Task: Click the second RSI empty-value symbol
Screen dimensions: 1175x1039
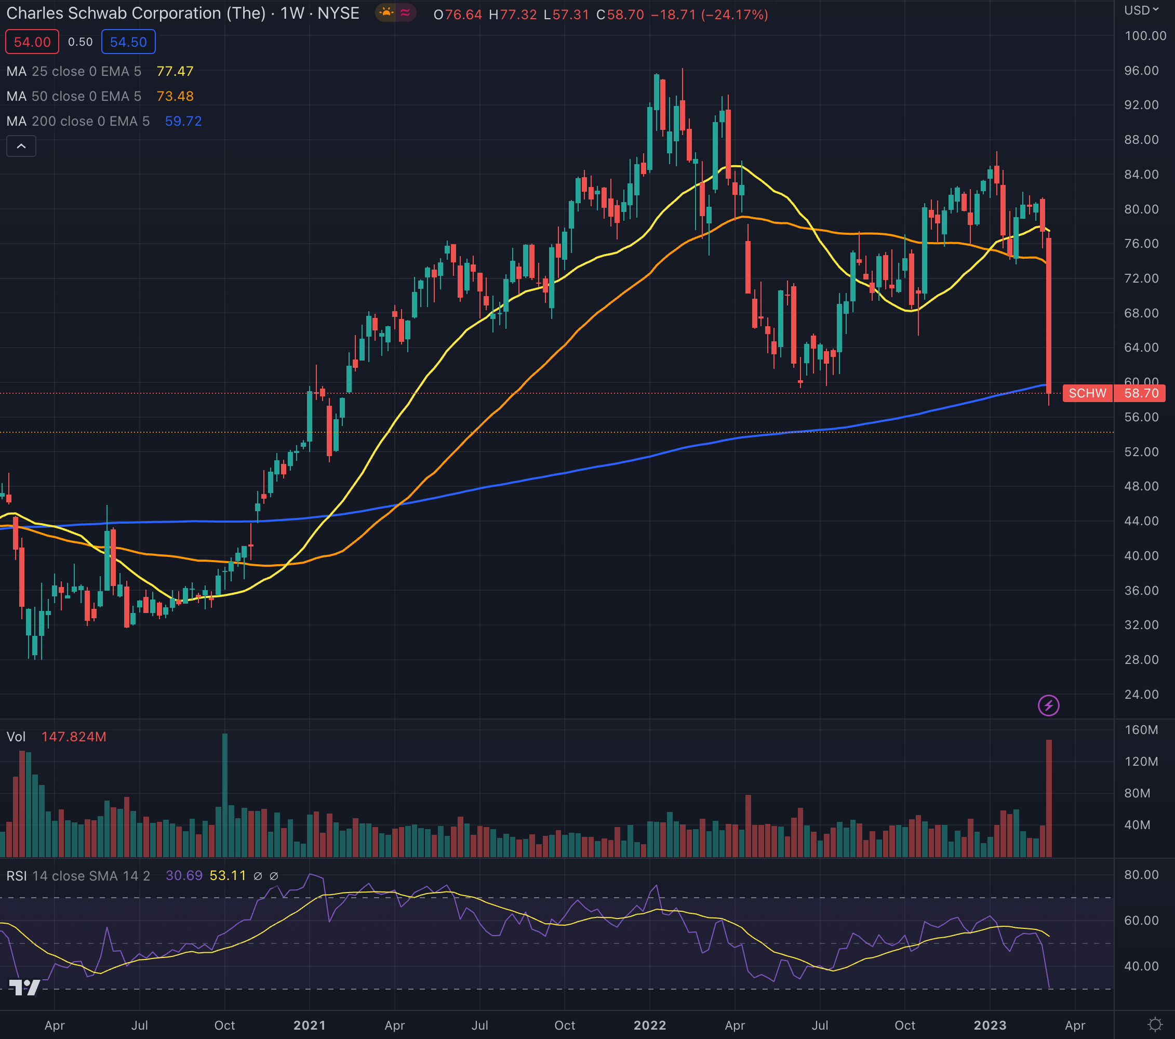Action: (274, 876)
